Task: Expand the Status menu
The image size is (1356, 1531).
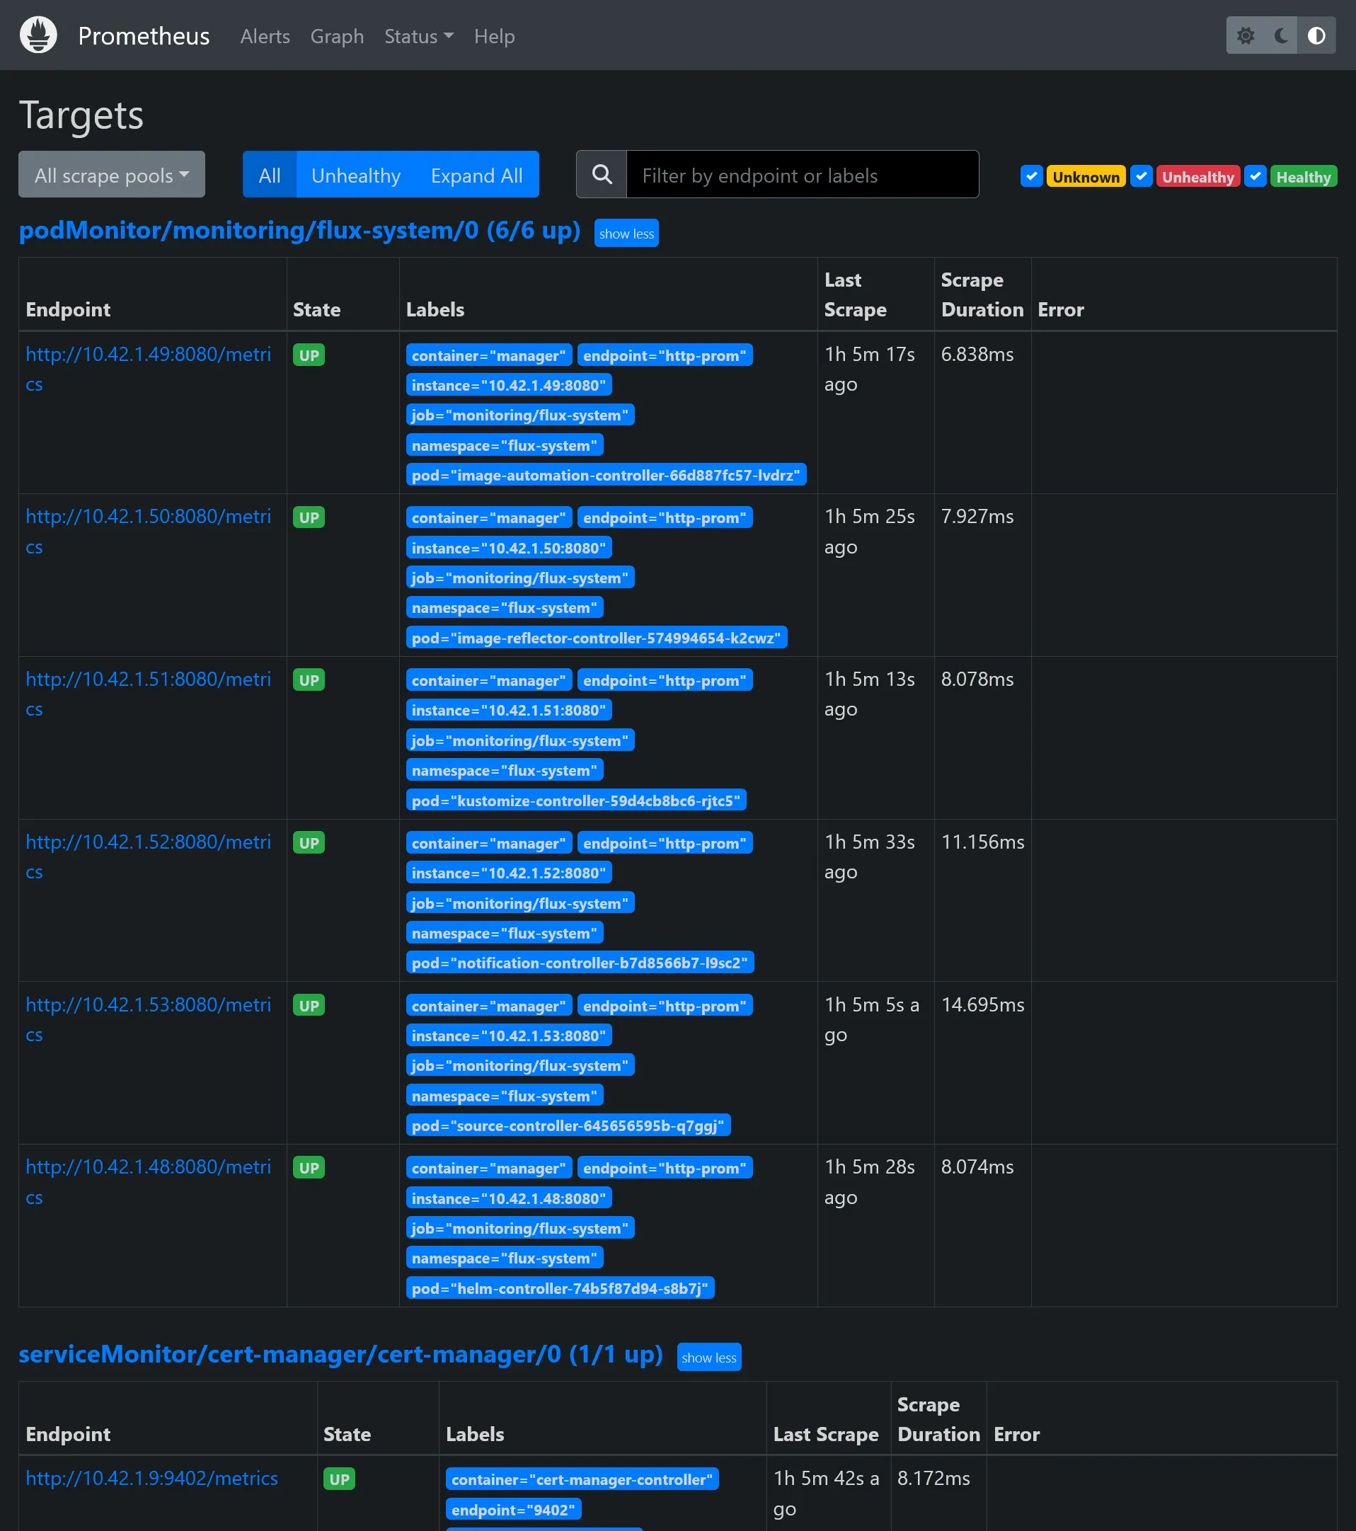Action: [418, 36]
